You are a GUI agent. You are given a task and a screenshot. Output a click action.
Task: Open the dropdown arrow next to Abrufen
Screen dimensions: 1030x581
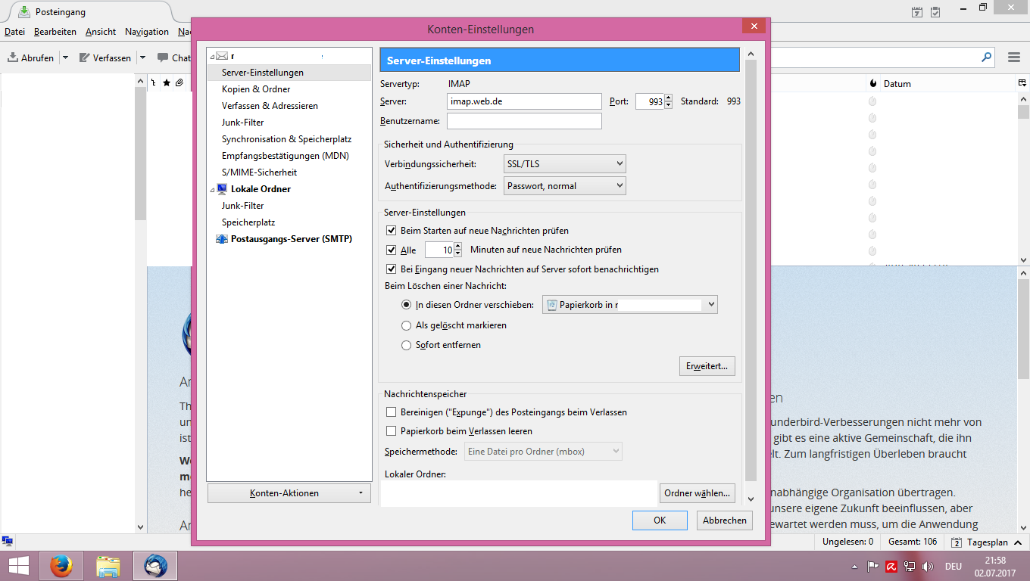click(x=65, y=57)
